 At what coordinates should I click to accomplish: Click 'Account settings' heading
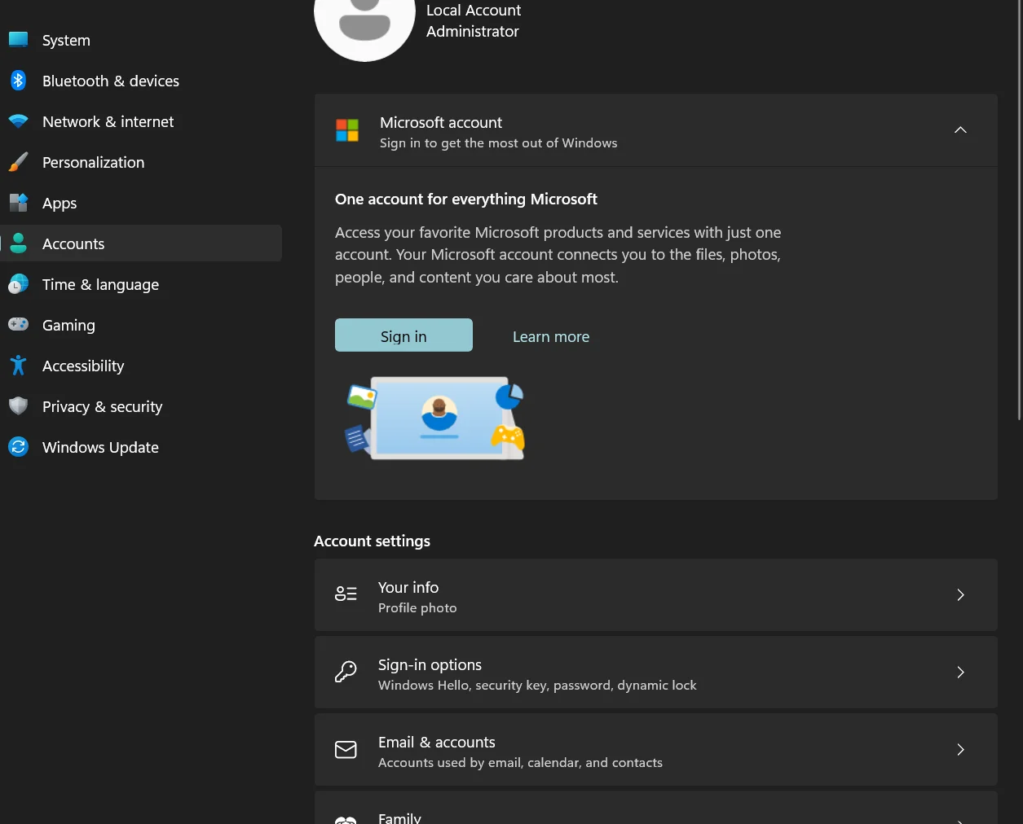coord(372,541)
